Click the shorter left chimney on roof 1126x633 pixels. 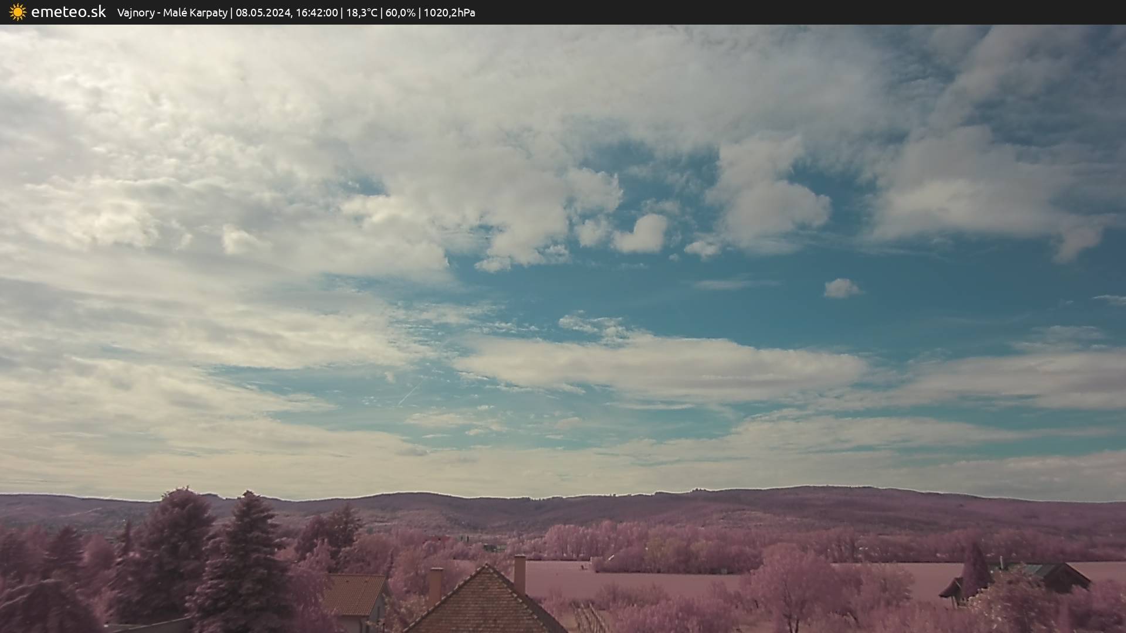[435, 585]
